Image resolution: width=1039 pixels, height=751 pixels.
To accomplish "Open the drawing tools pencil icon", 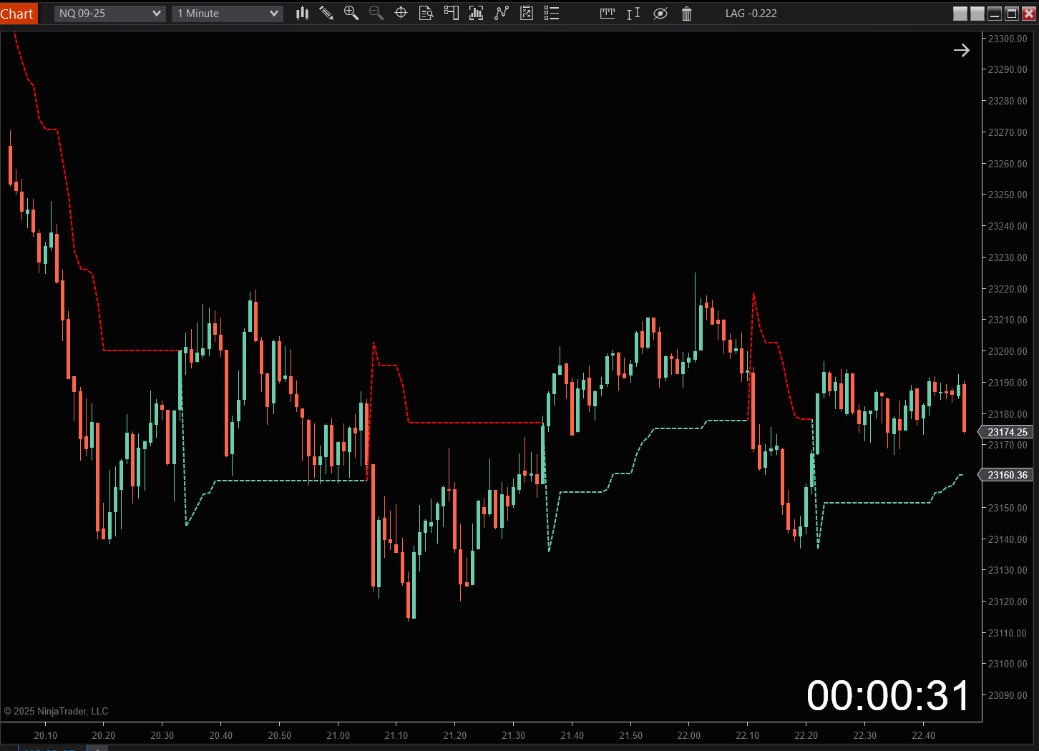I will [327, 13].
